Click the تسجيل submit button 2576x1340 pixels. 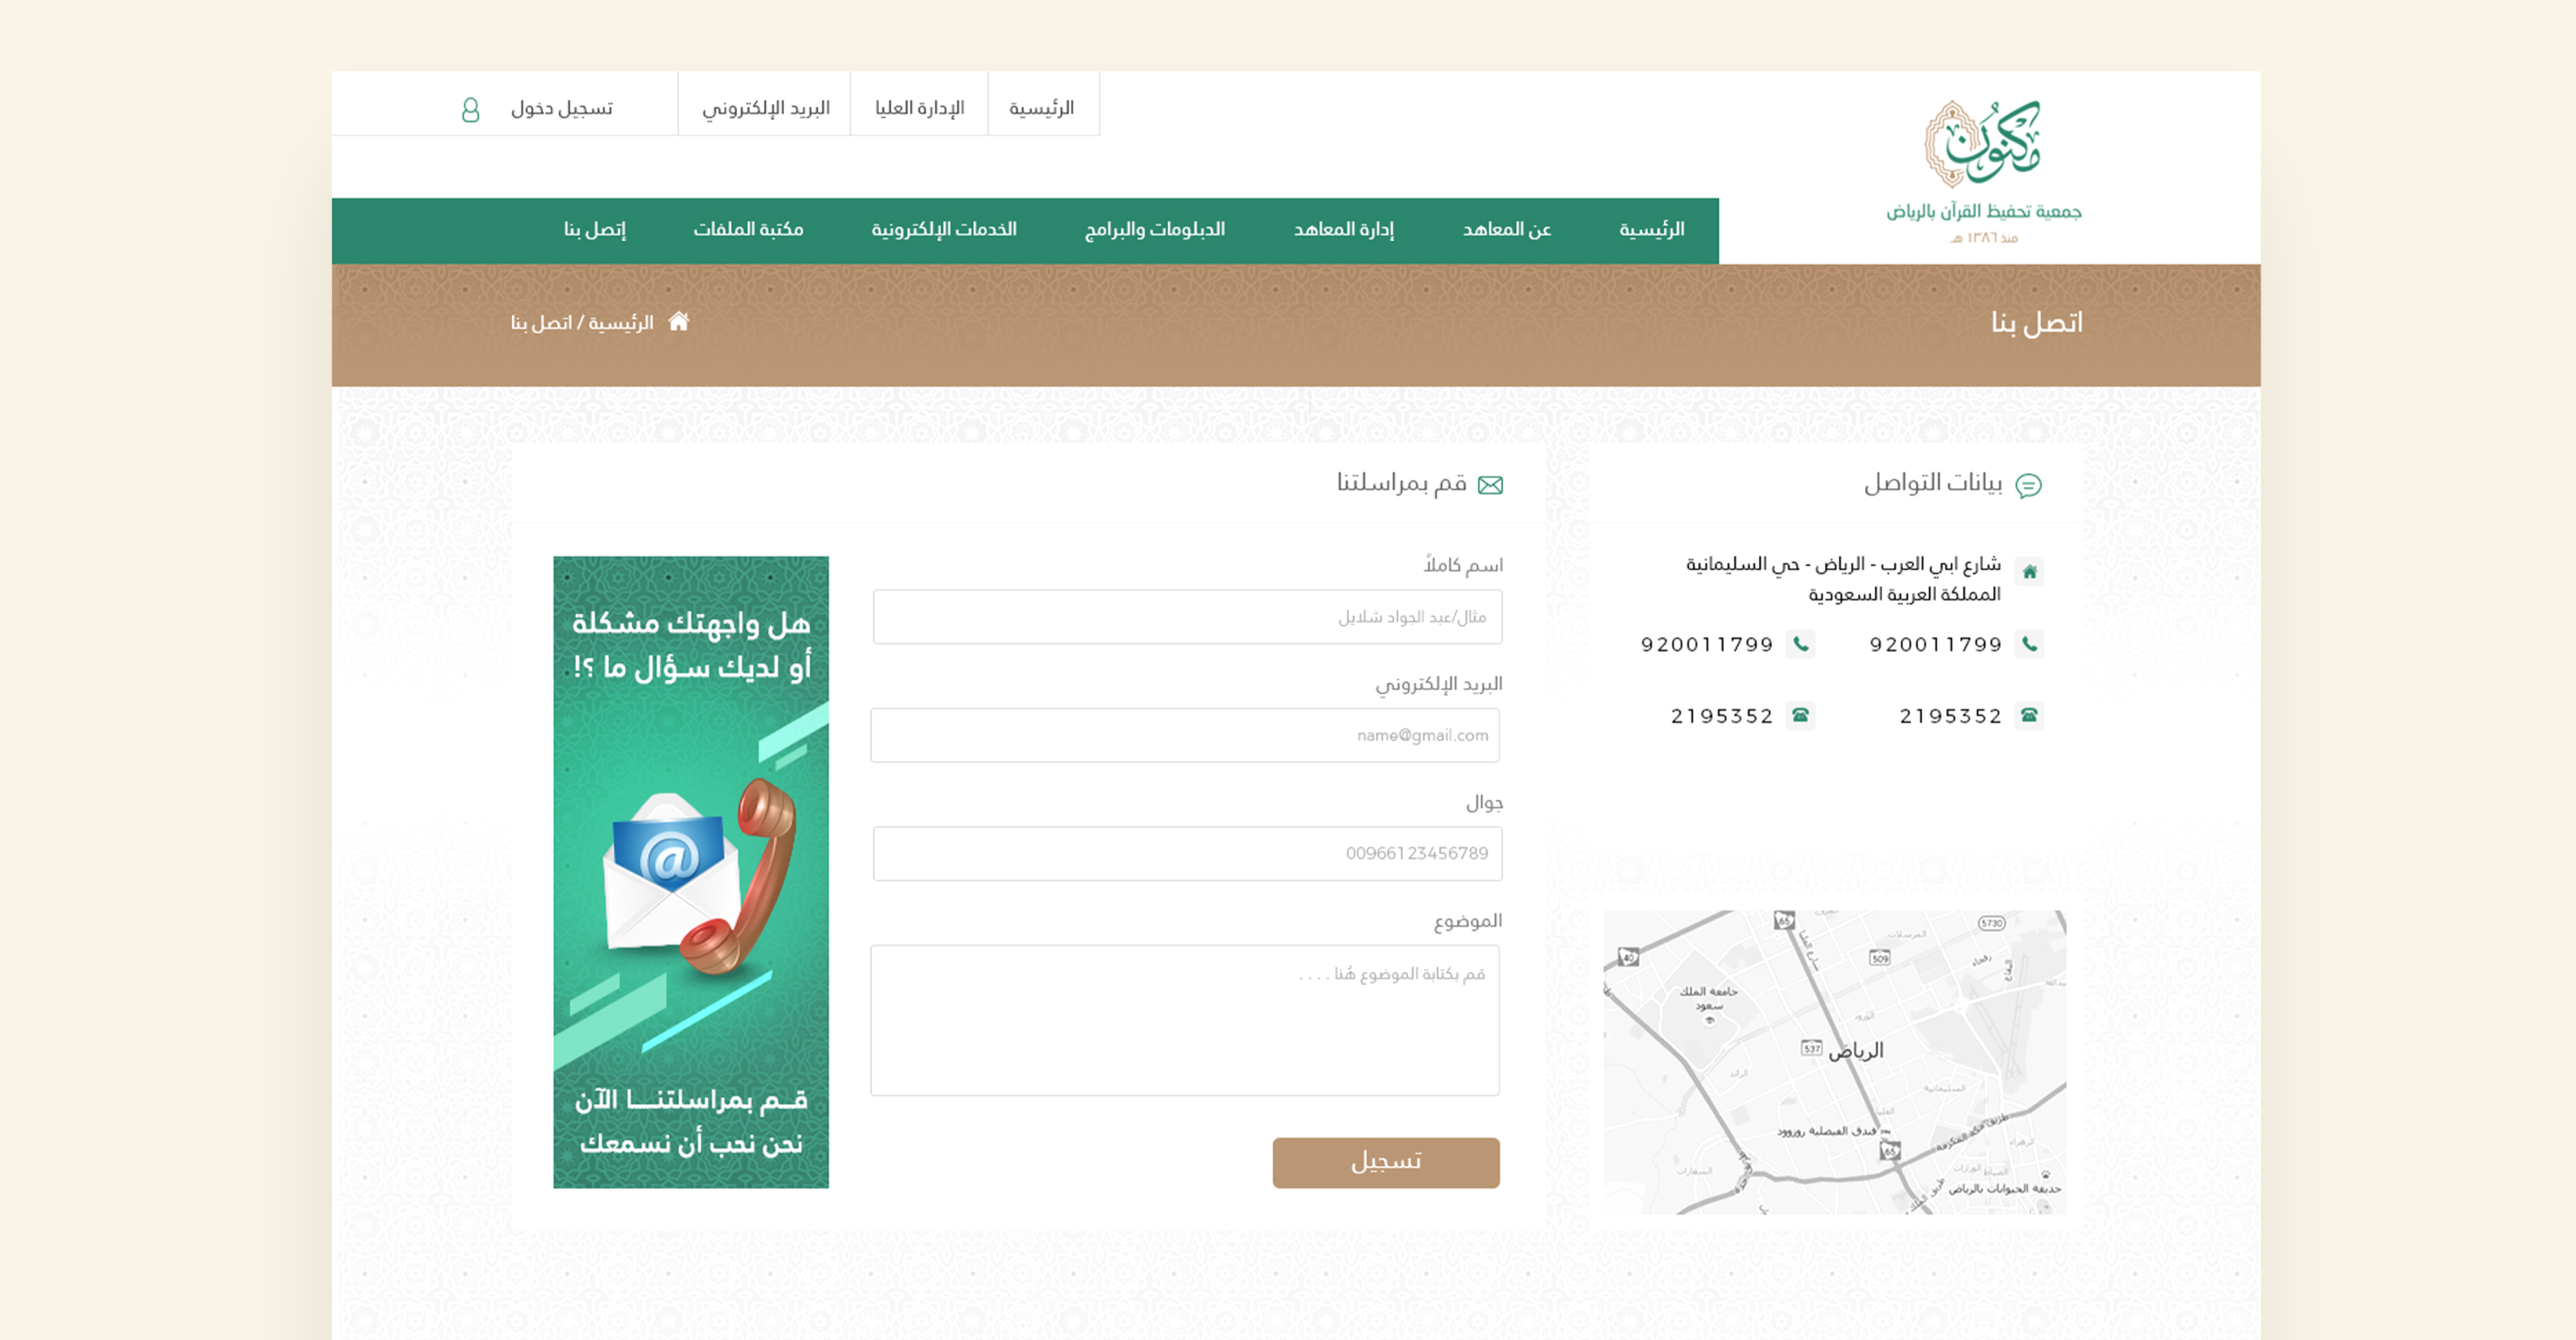click(1386, 1162)
